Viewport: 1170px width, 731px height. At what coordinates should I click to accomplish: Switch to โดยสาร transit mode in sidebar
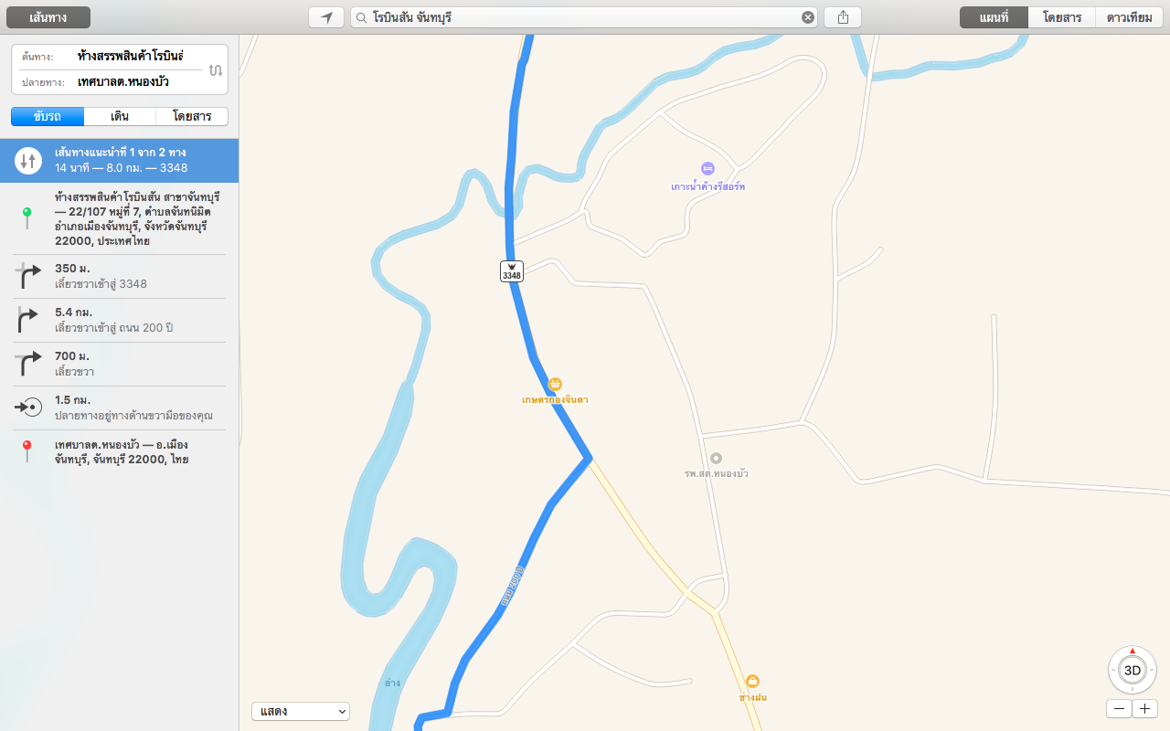click(x=192, y=116)
